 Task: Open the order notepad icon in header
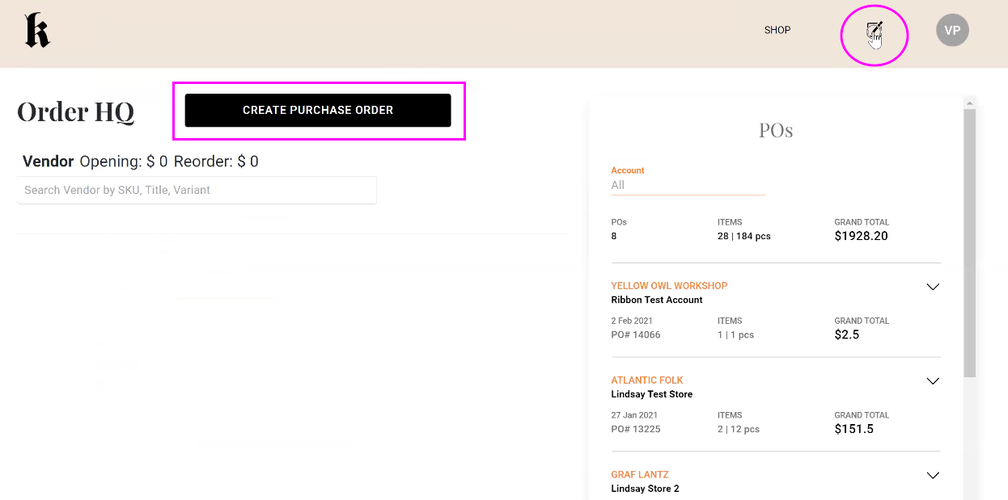[874, 34]
